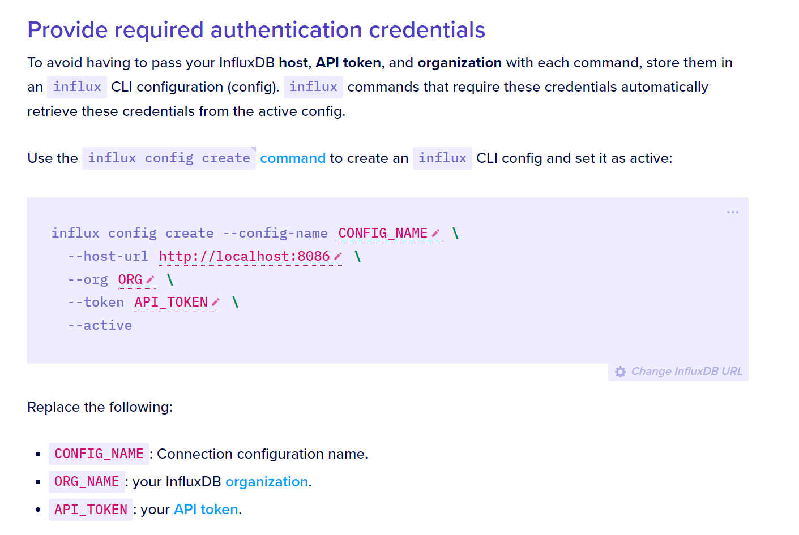Open the 'organization' link
Screen dimensions: 799x535
pos(267,482)
